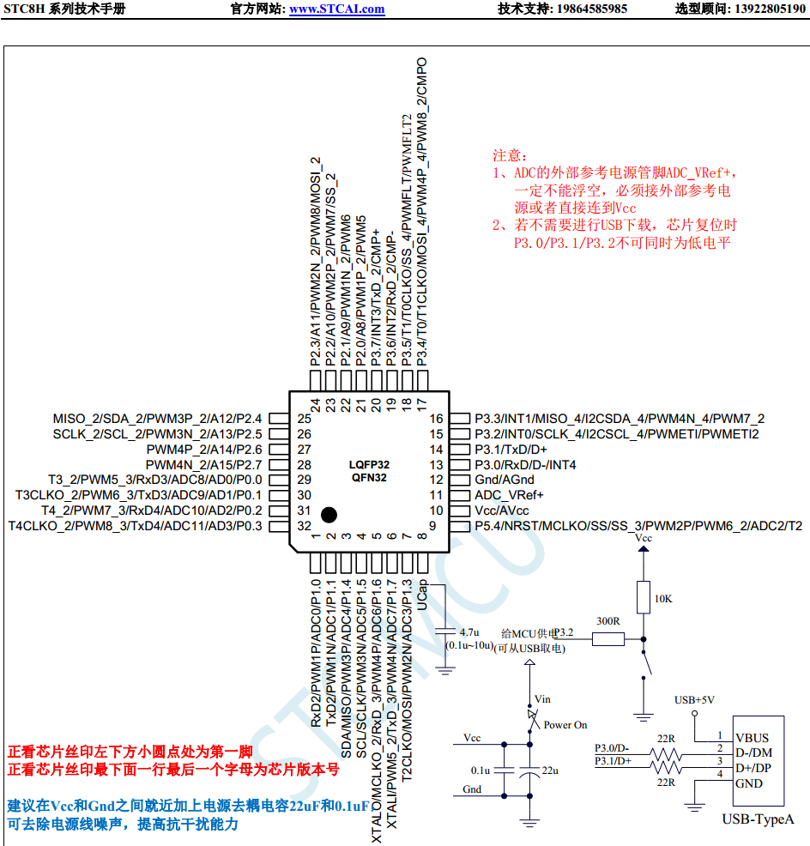Select pin 14 label P3.1/TxD/D+
The image size is (810, 846).
[x=511, y=450]
